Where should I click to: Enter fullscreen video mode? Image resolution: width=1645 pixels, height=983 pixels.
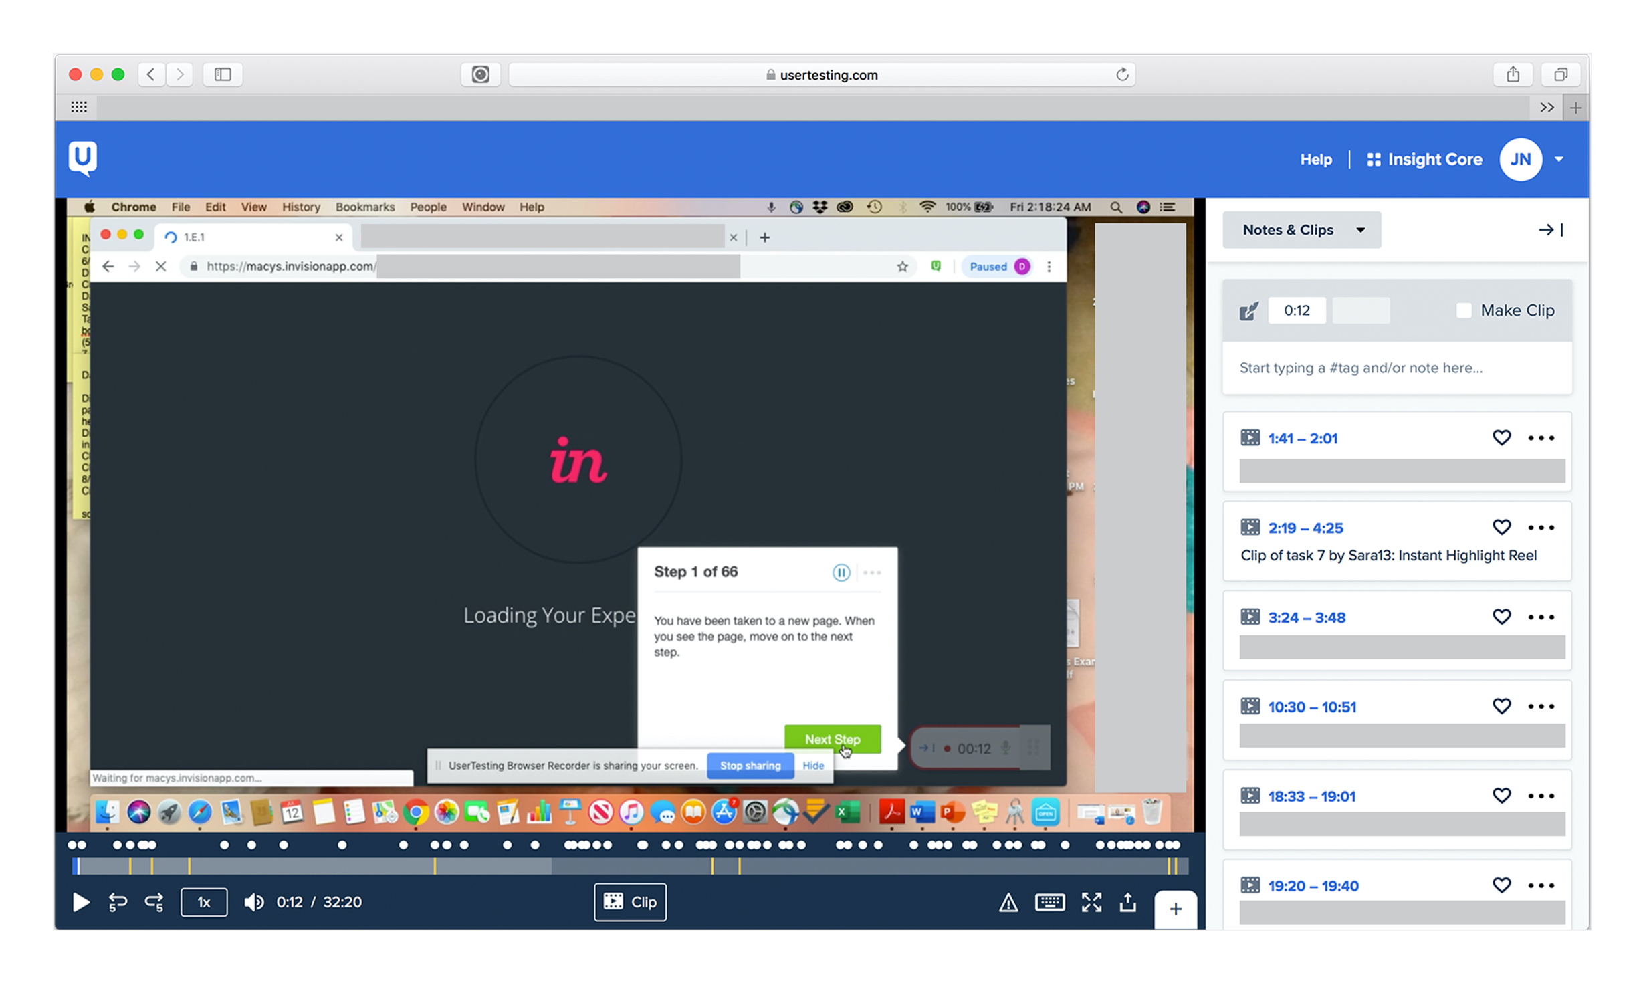[1091, 903]
